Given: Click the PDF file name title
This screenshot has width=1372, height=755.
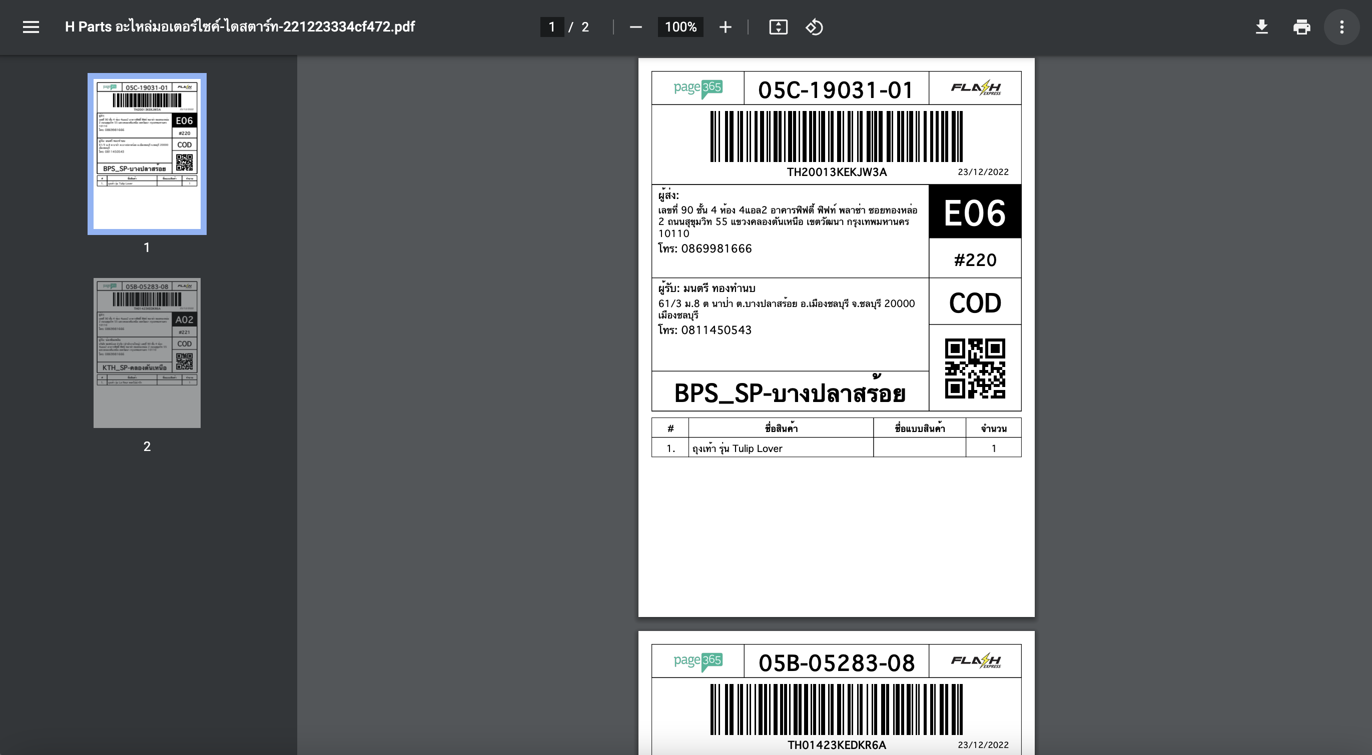Looking at the screenshot, I should (240, 26).
